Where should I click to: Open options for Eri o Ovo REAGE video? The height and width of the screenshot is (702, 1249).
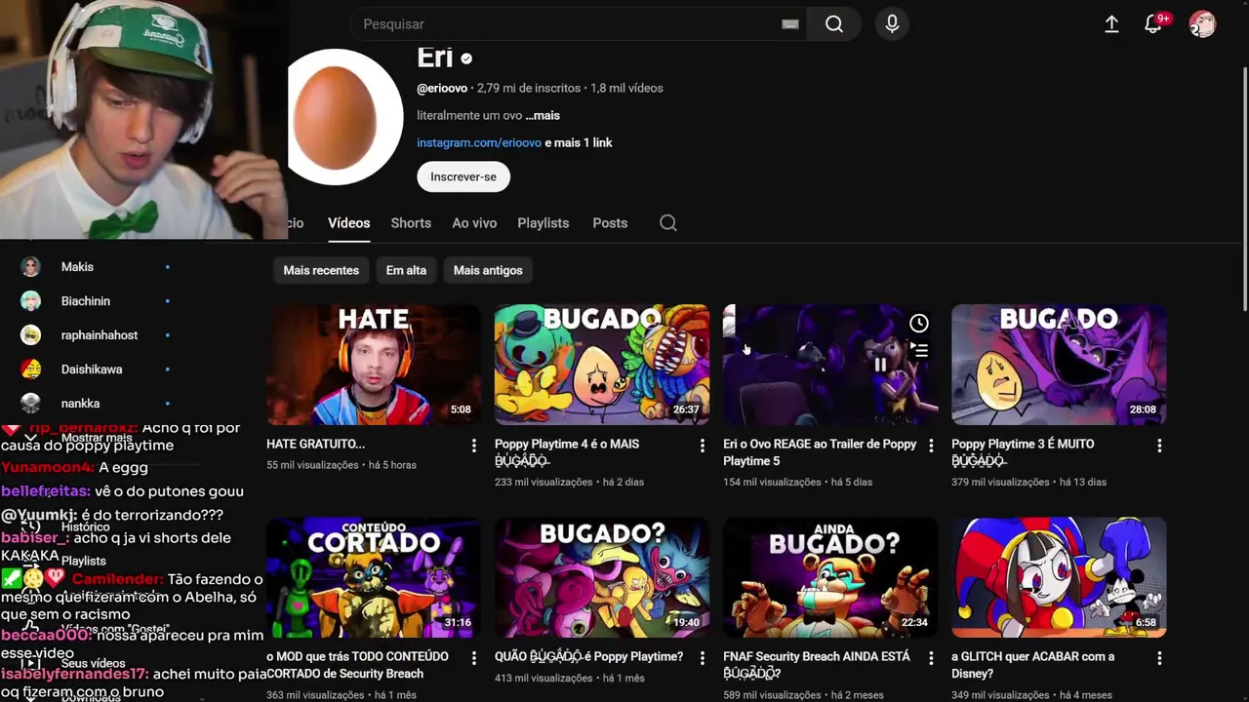931,446
